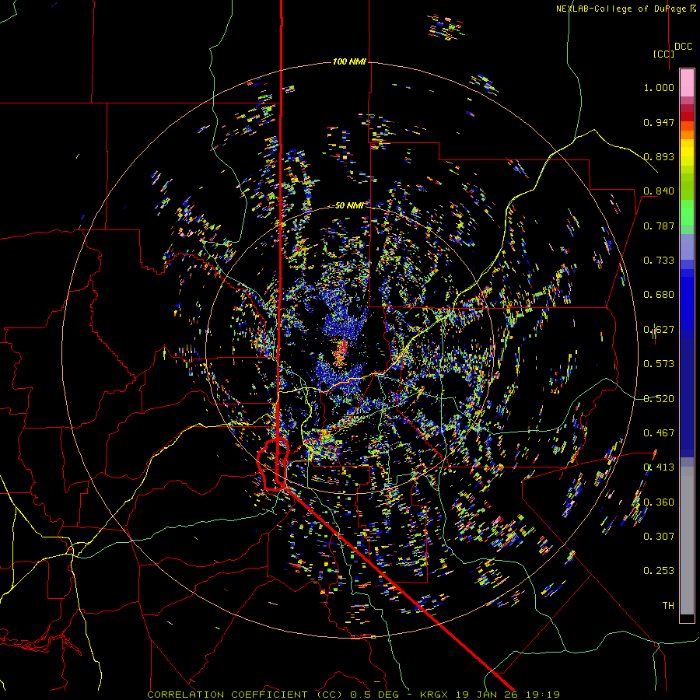This screenshot has width=700, height=700.
Task: Click the 0.253 color scale value
Action: pos(659,571)
